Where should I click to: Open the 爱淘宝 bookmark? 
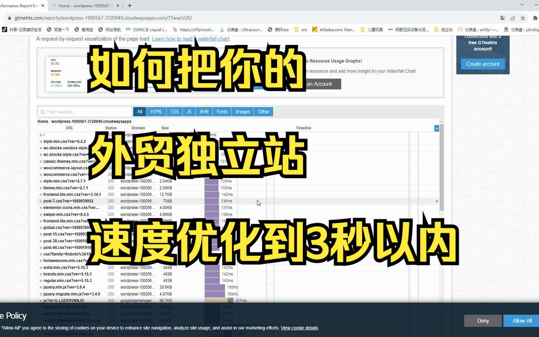[84, 30]
